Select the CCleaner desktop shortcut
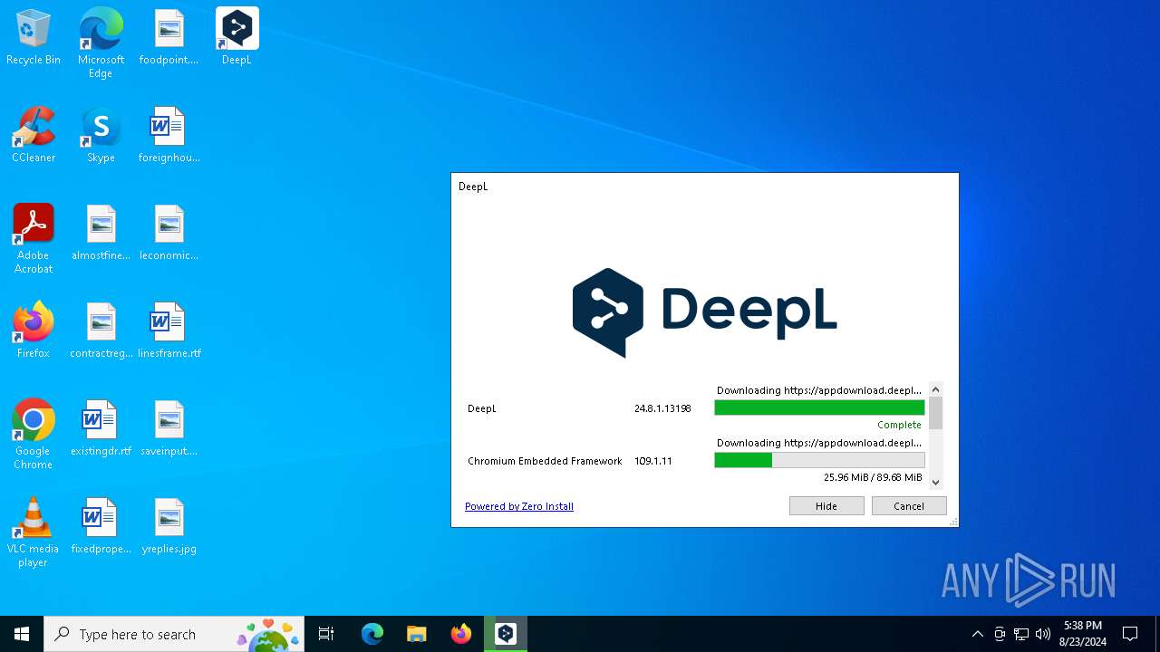The height and width of the screenshot is (652, 1160). (x=34, y=136)
